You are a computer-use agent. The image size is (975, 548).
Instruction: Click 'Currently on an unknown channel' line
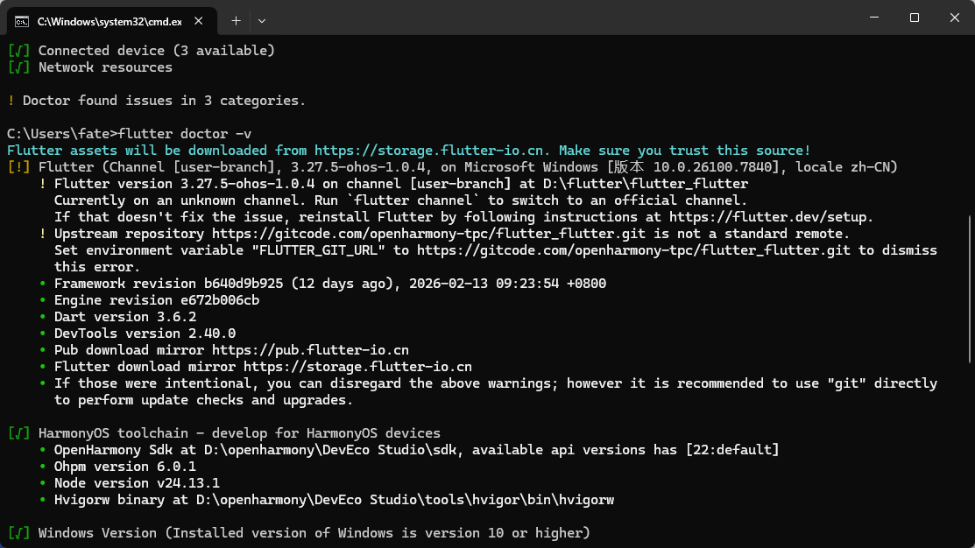tap(400, 200)
